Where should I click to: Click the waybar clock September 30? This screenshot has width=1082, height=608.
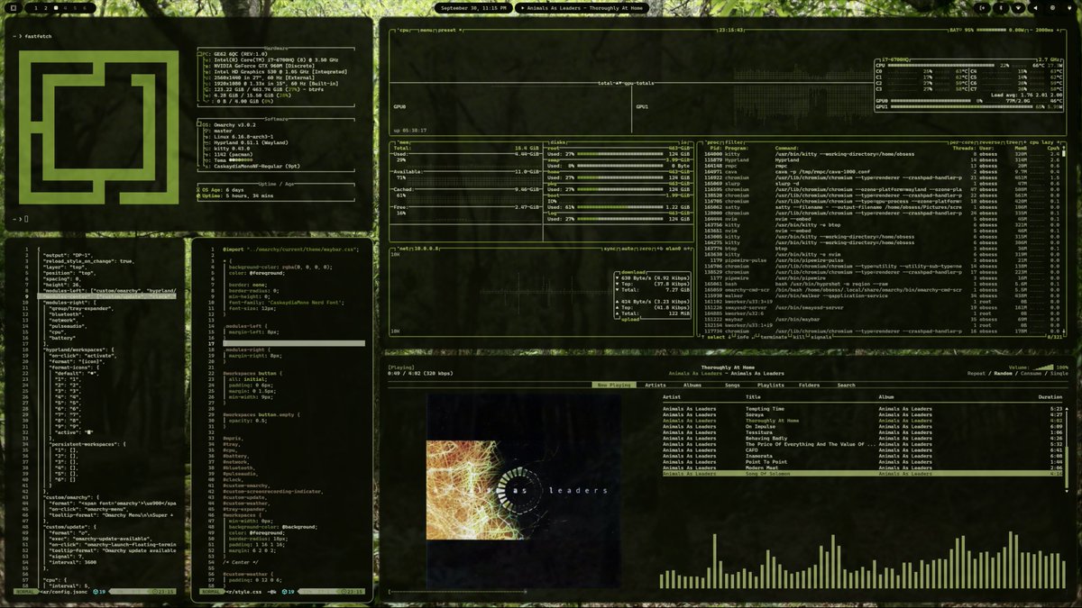click(x=474, y=7)
